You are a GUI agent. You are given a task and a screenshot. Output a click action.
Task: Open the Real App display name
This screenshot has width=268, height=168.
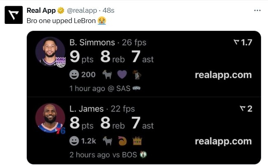click(x=41, y=11)
